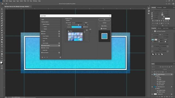Open the File menu

pyautogui.click(x=4, y=1)
